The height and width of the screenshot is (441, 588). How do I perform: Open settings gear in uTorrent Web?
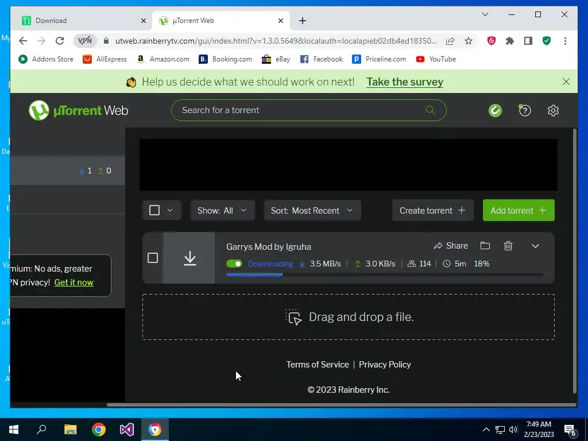pos(553,110)
